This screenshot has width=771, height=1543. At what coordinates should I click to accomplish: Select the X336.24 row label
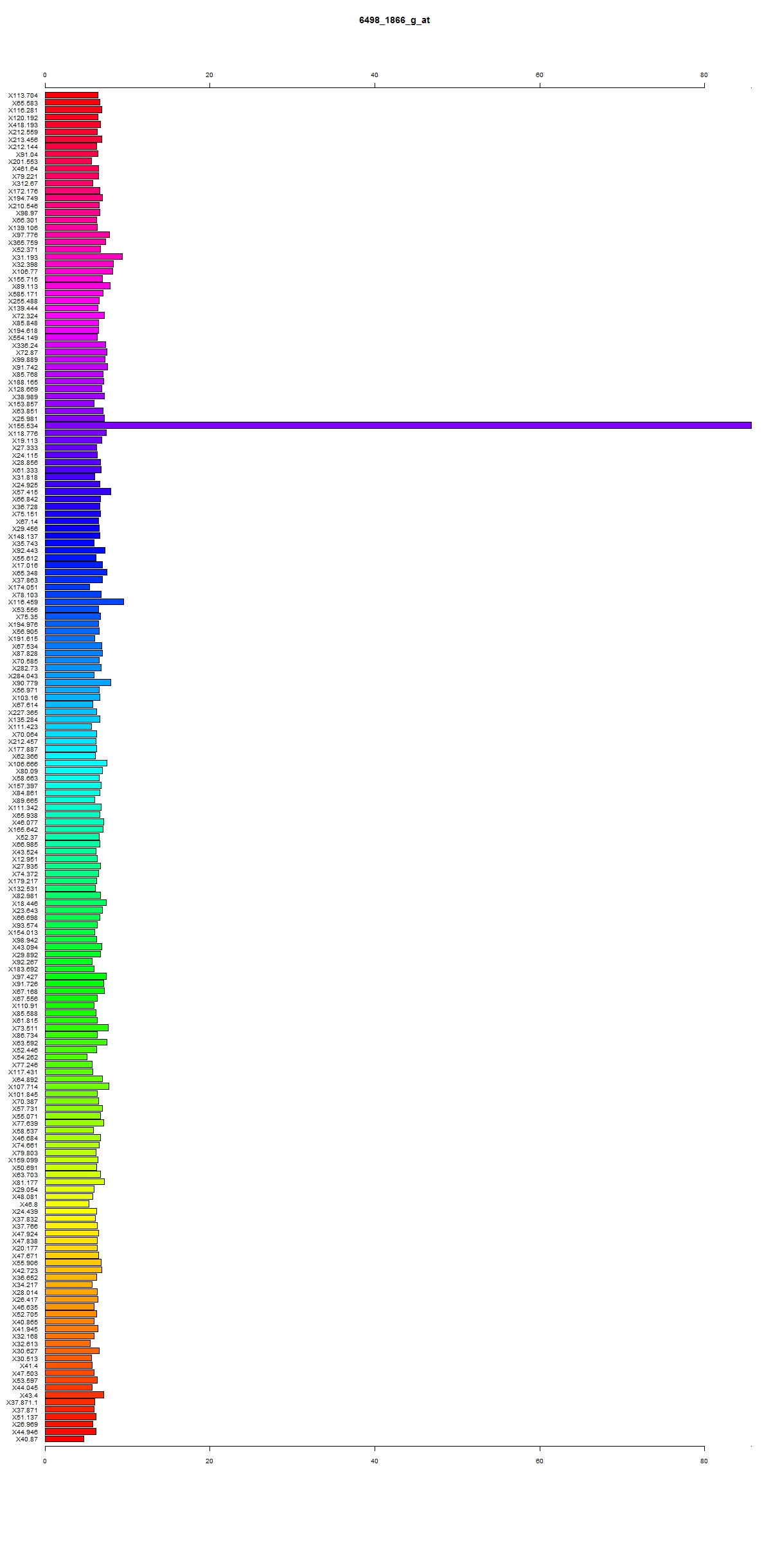(25, 345)
